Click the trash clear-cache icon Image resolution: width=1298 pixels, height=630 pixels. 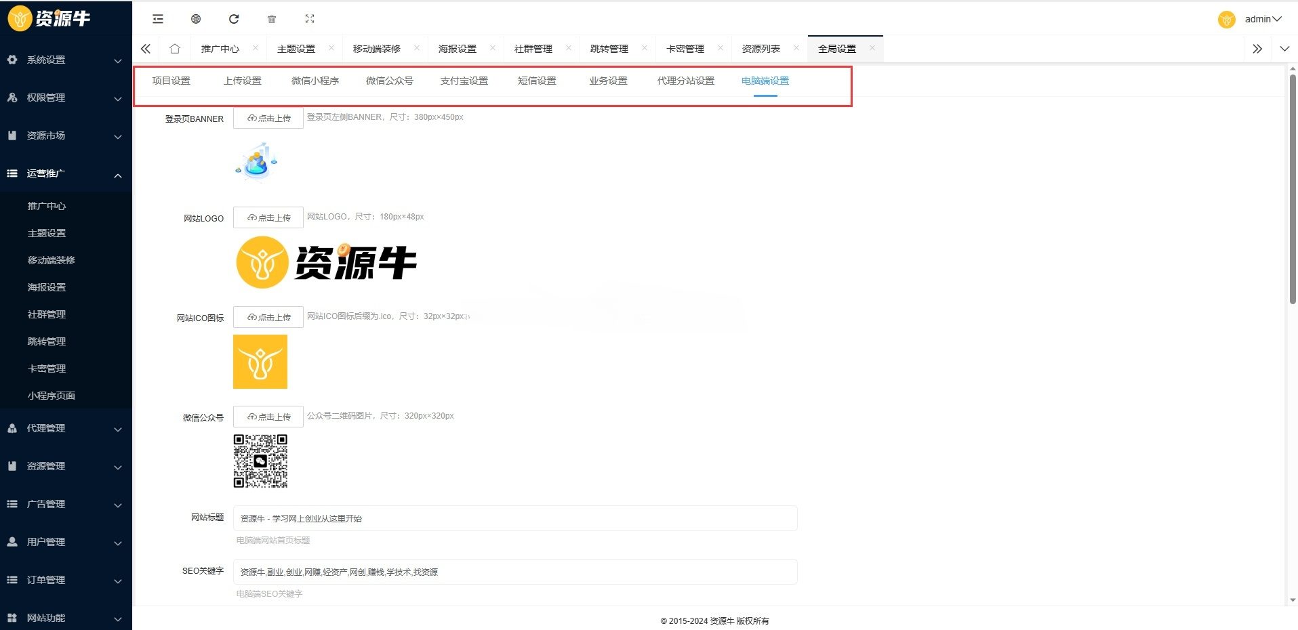tap(272, 19)
